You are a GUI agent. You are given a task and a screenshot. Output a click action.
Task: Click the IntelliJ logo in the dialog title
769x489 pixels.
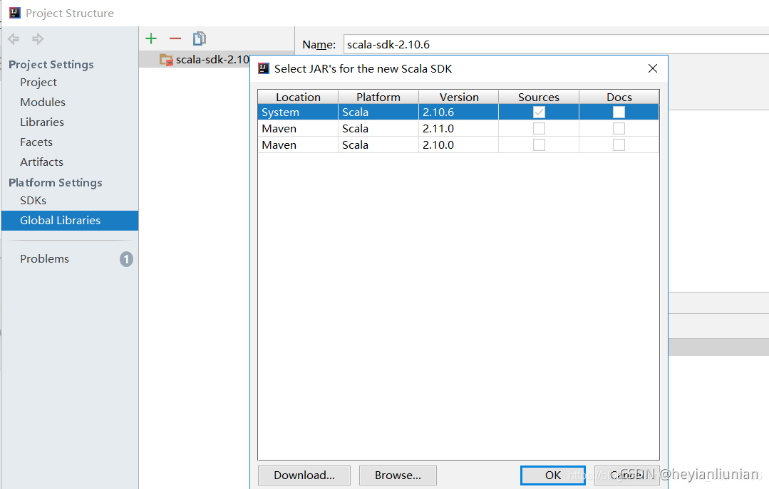[x=264, y=68]
